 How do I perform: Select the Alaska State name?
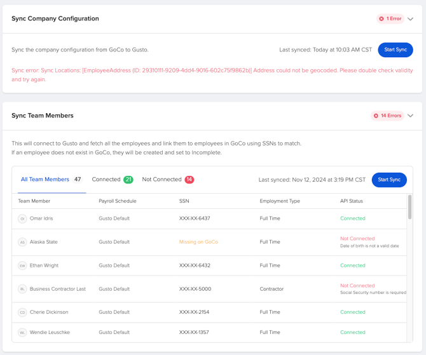[x=43, y=242]
